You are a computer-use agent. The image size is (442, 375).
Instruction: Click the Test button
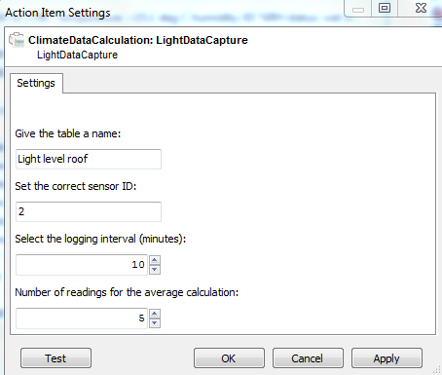coord(55,358)
